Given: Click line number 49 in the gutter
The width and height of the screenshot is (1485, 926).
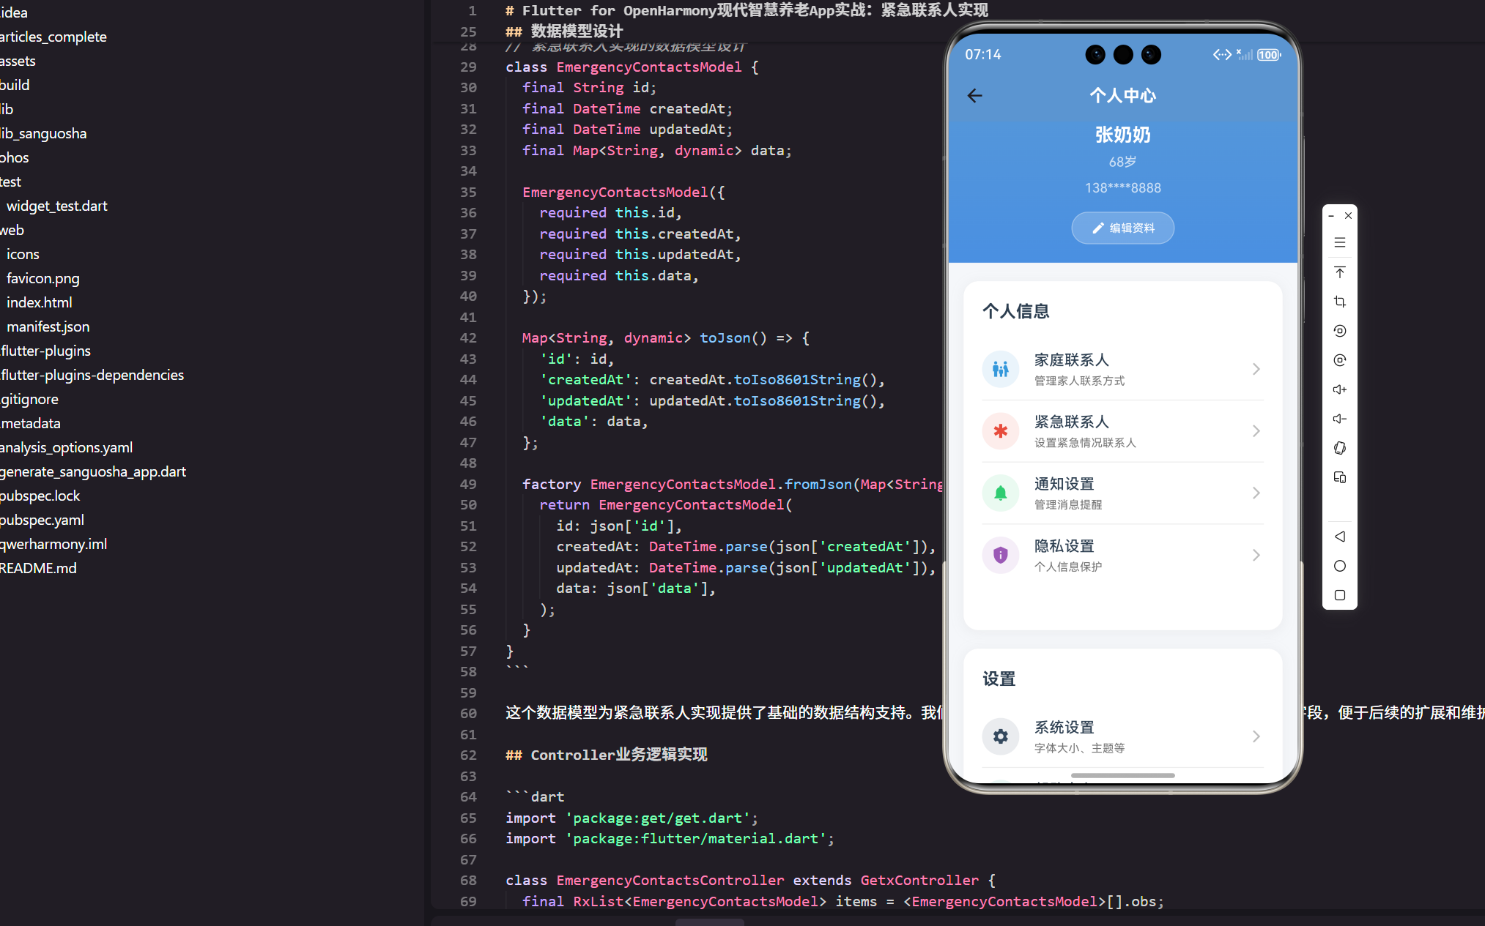Looking at the screenshot, I should tap(468, 485).
